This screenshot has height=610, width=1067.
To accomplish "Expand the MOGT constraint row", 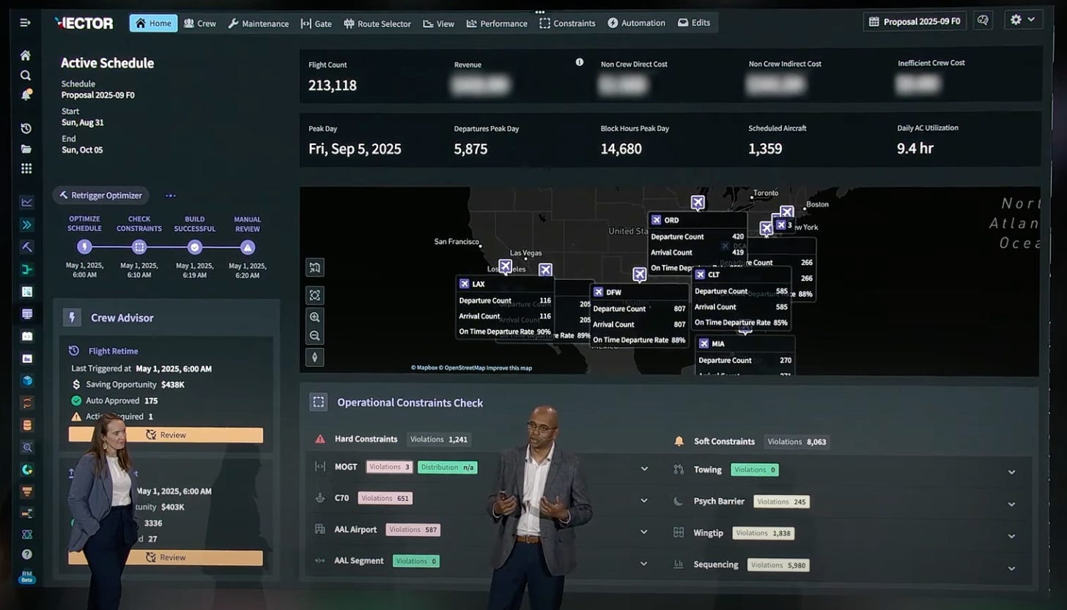I will pyautogui.click(x=644, y=469).
